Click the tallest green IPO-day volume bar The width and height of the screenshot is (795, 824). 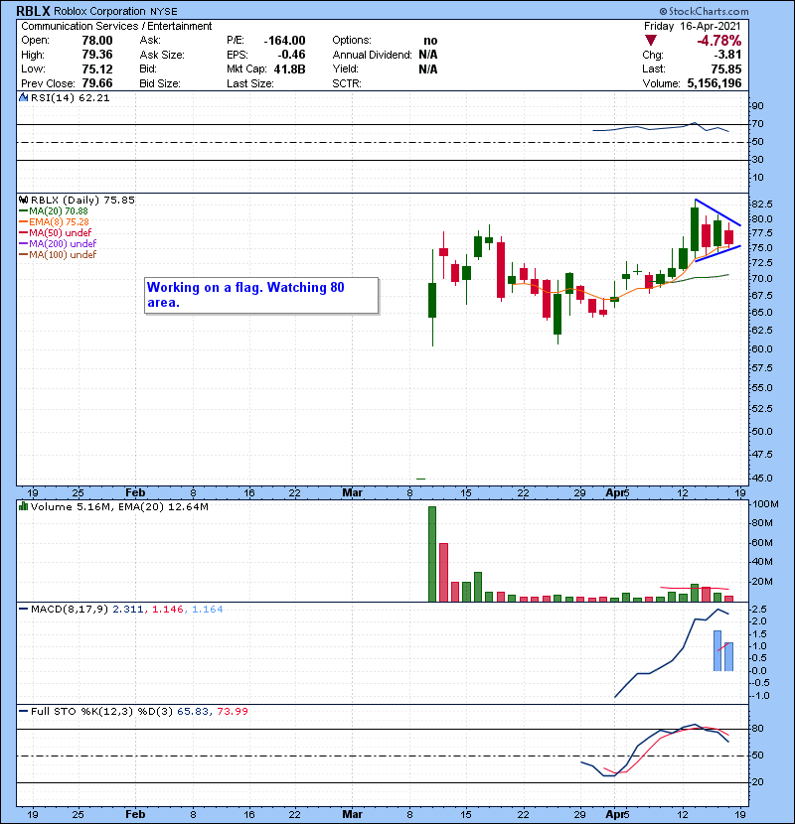pyautogui.click(x=432, y=554)
